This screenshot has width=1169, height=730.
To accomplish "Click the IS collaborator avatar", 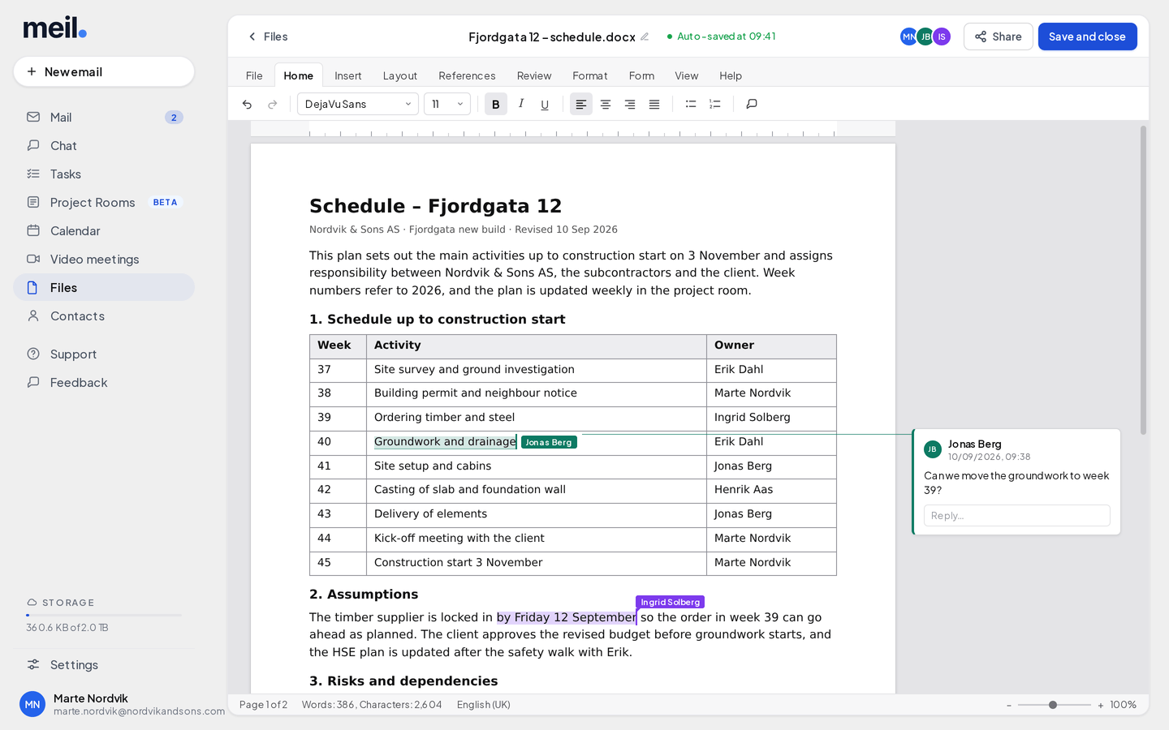I will click(942, 36).
